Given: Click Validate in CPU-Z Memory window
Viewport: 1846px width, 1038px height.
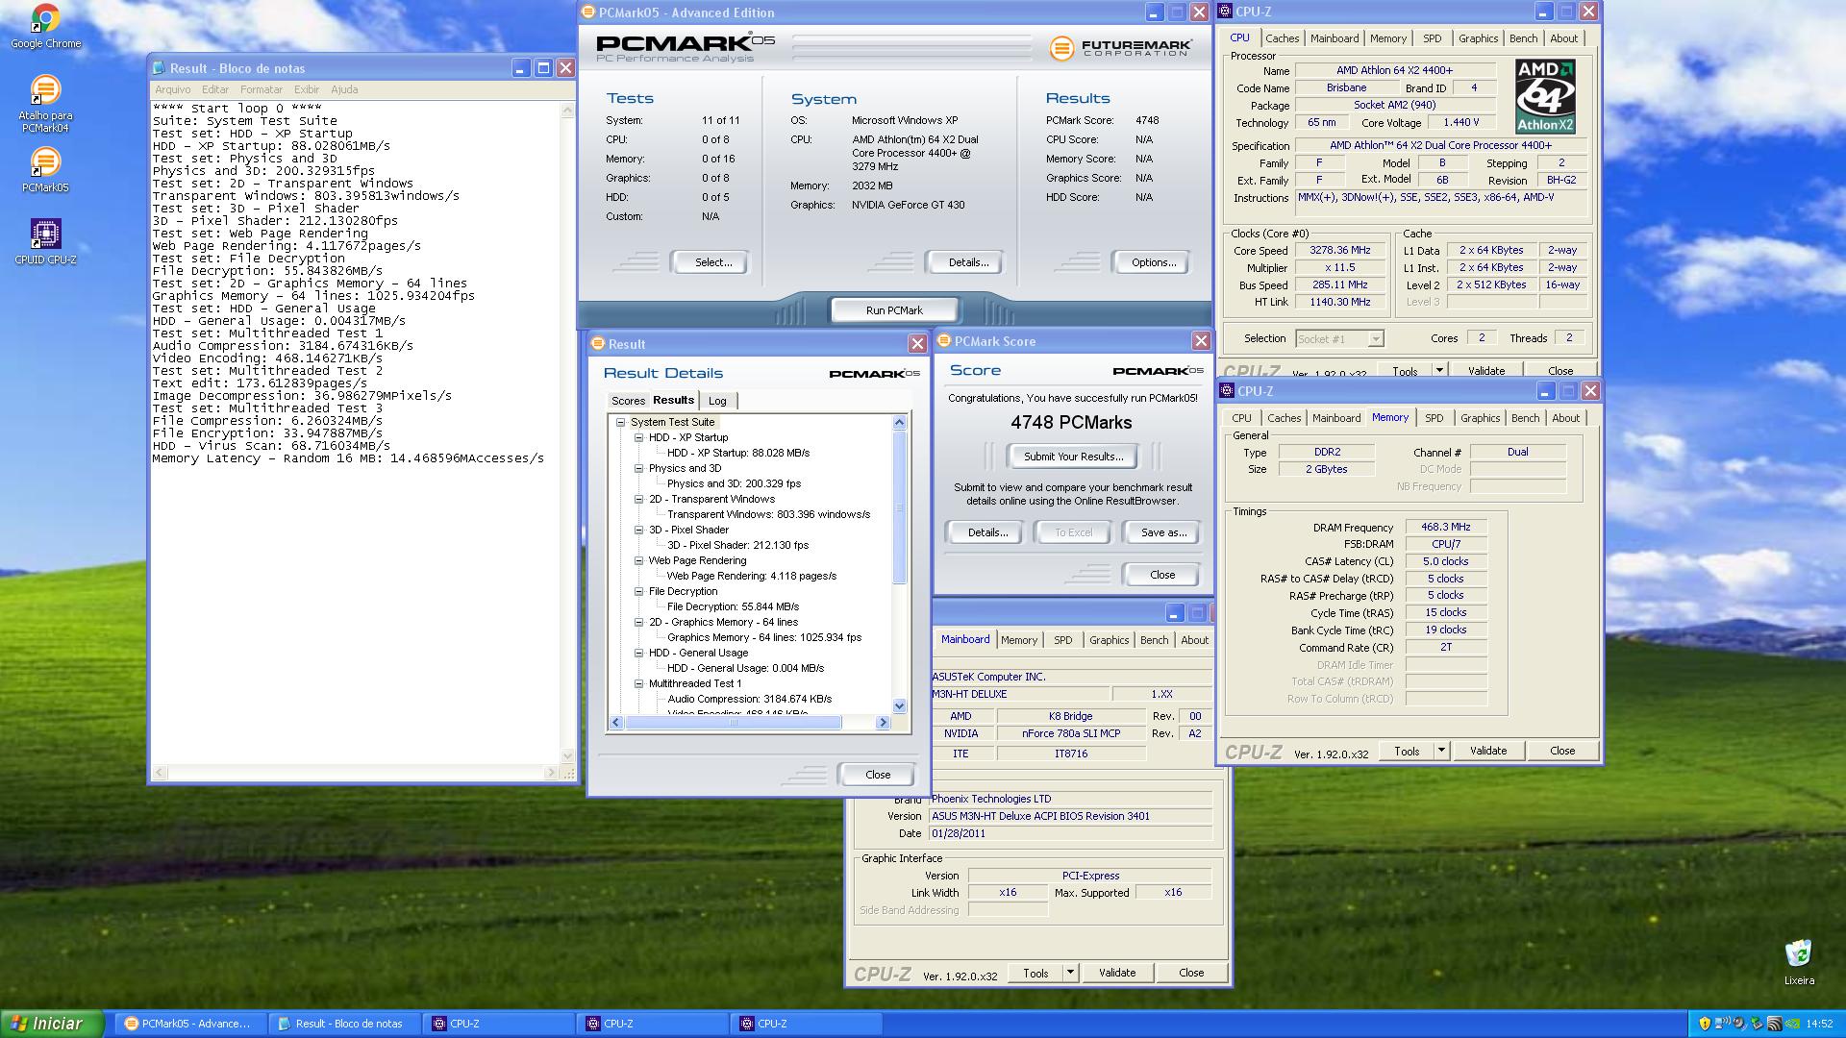Looking at the screenshot, I should click(x=1487, y=751).
